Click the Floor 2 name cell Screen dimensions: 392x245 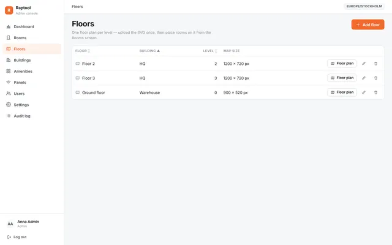point(88,64)
